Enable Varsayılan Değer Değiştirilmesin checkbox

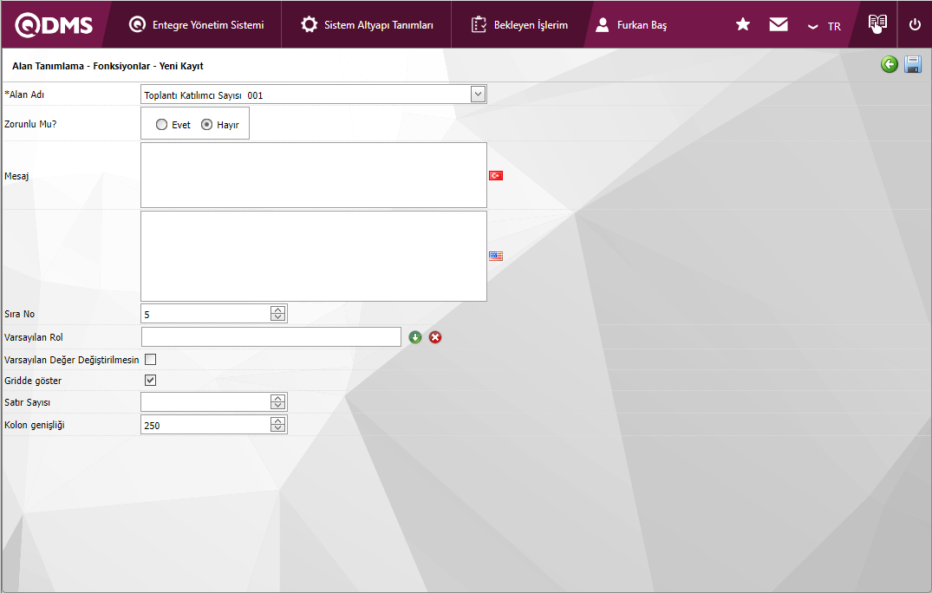click(150, 360)
